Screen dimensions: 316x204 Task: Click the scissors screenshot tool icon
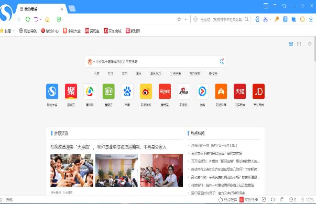(x=265, y=19)
